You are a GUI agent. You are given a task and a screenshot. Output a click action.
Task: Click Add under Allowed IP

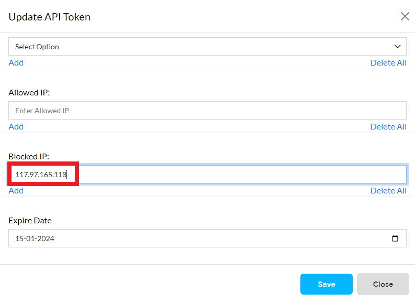(x=16, y=127)
